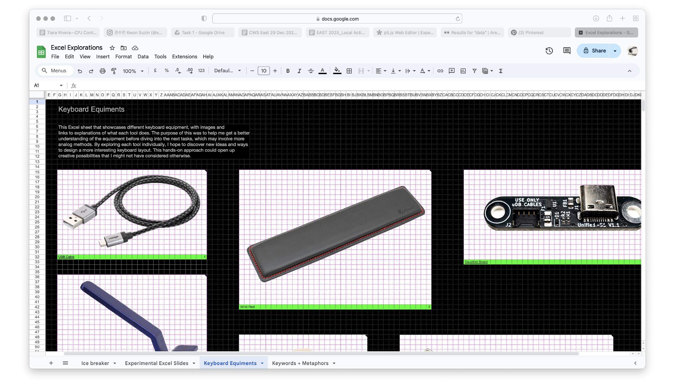Open the fill colour picker

coord(337,71)
